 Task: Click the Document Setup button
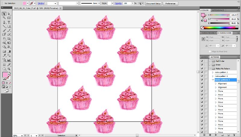point(153,3)
